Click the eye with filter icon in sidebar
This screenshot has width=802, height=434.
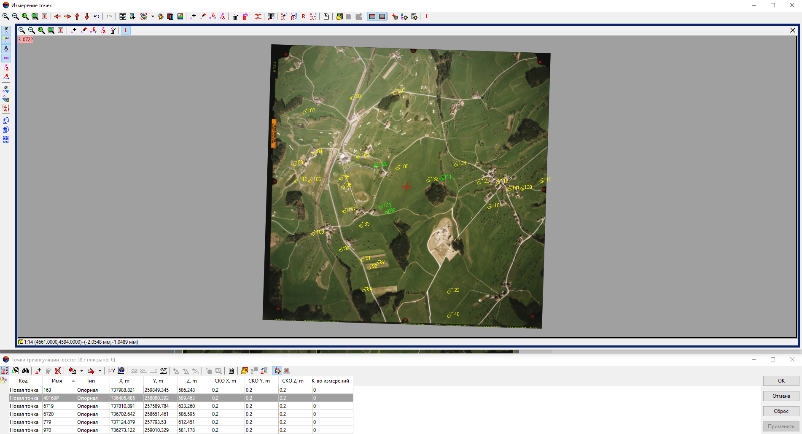click(6, 89)
